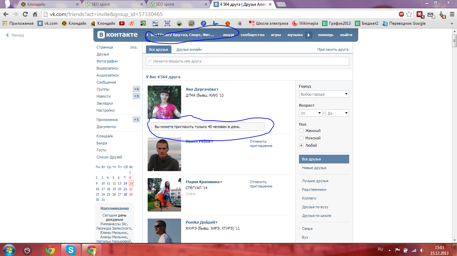The height and width of the screenshot is (256, 457).
Task: Click the play button beside музыка
Action: (x=309, y=35)
